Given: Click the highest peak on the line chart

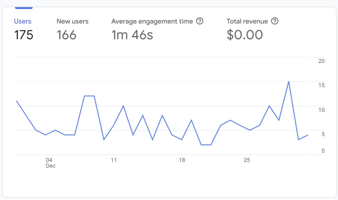Looking at the screenshot, I should tap(288, 82).
